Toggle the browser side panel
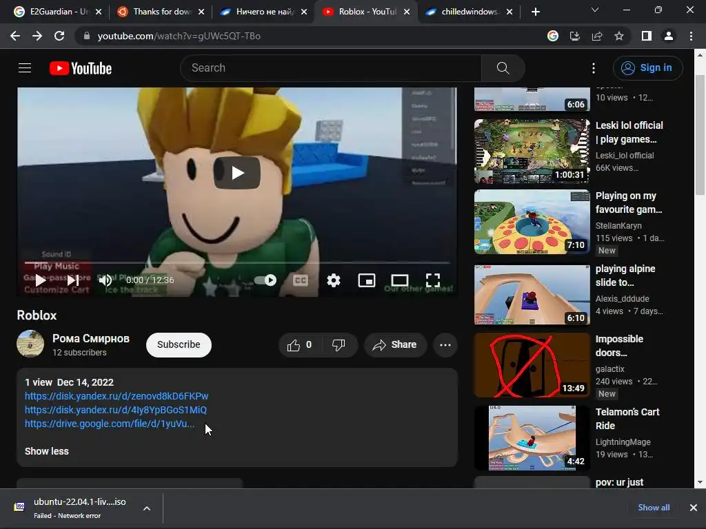 click(647, 36)
